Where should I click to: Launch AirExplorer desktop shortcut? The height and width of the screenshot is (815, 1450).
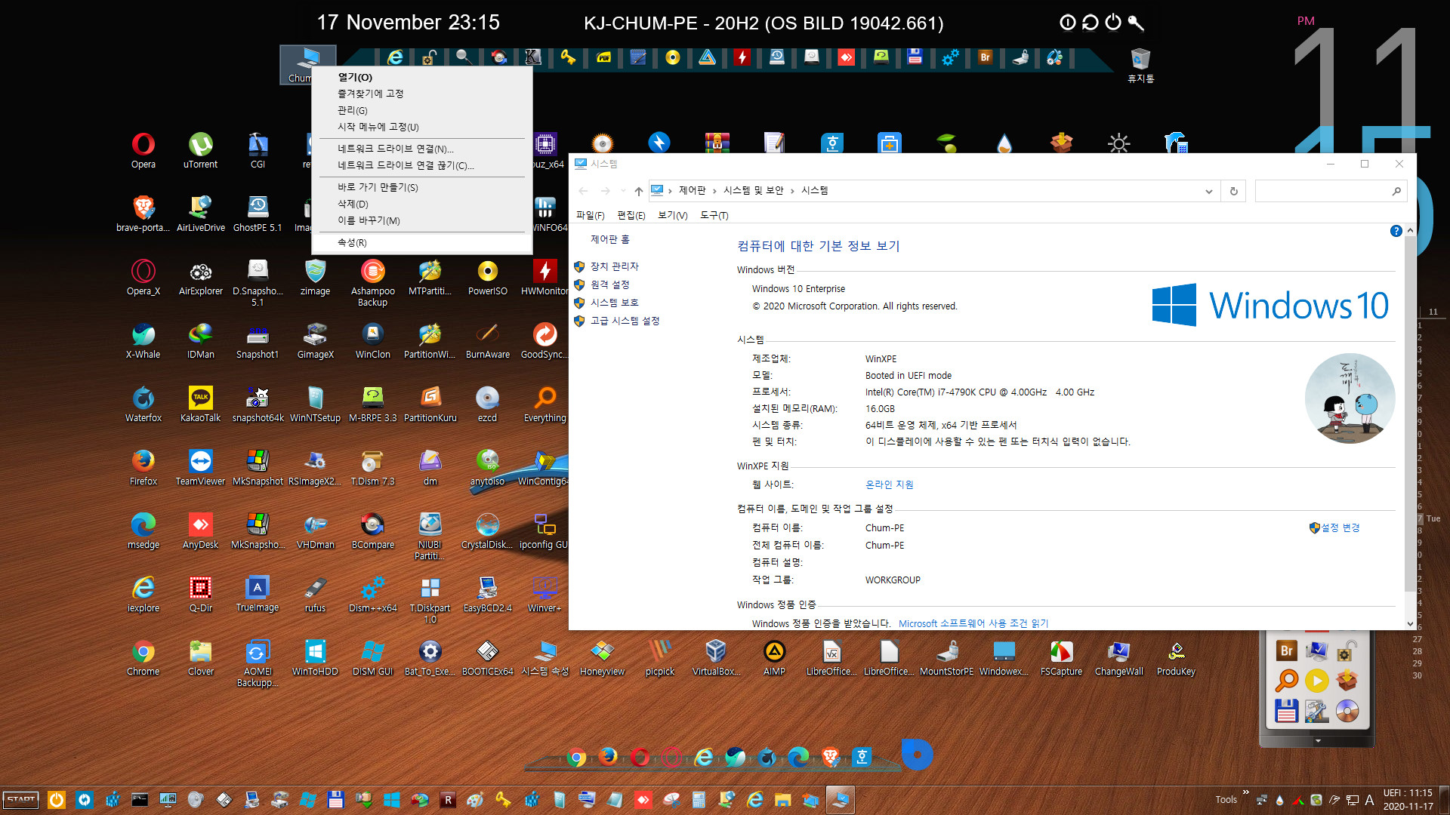pos(200,277)
